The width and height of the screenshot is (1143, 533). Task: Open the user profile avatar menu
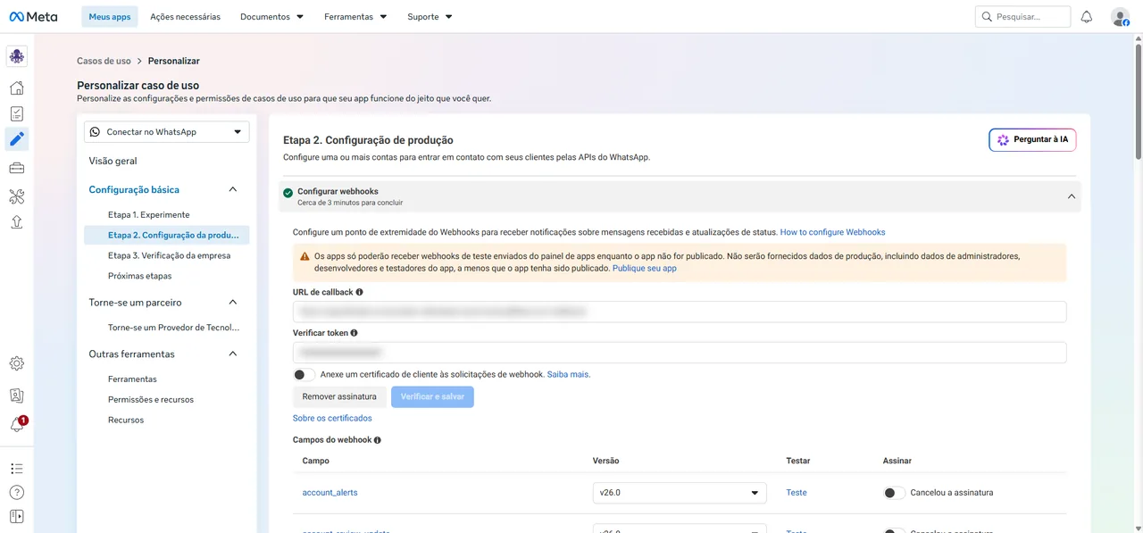[1120, 16]
